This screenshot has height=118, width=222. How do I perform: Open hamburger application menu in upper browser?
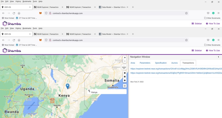218,13
